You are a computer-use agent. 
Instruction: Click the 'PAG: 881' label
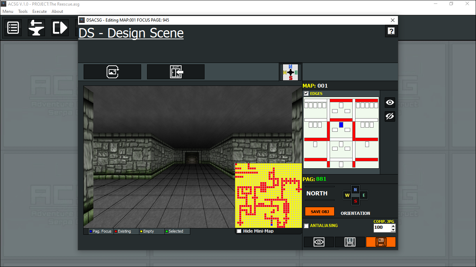(314, 179)
